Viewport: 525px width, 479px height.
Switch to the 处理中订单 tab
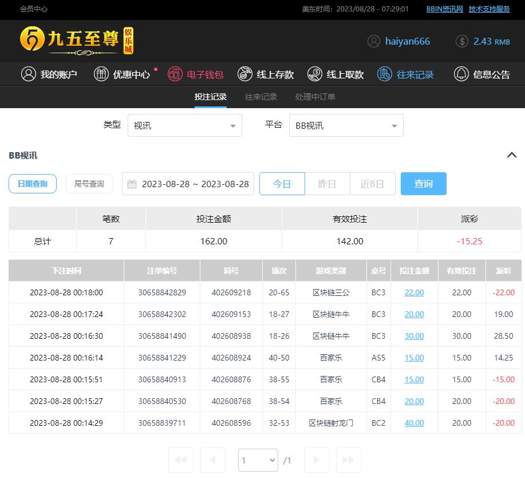315,97
